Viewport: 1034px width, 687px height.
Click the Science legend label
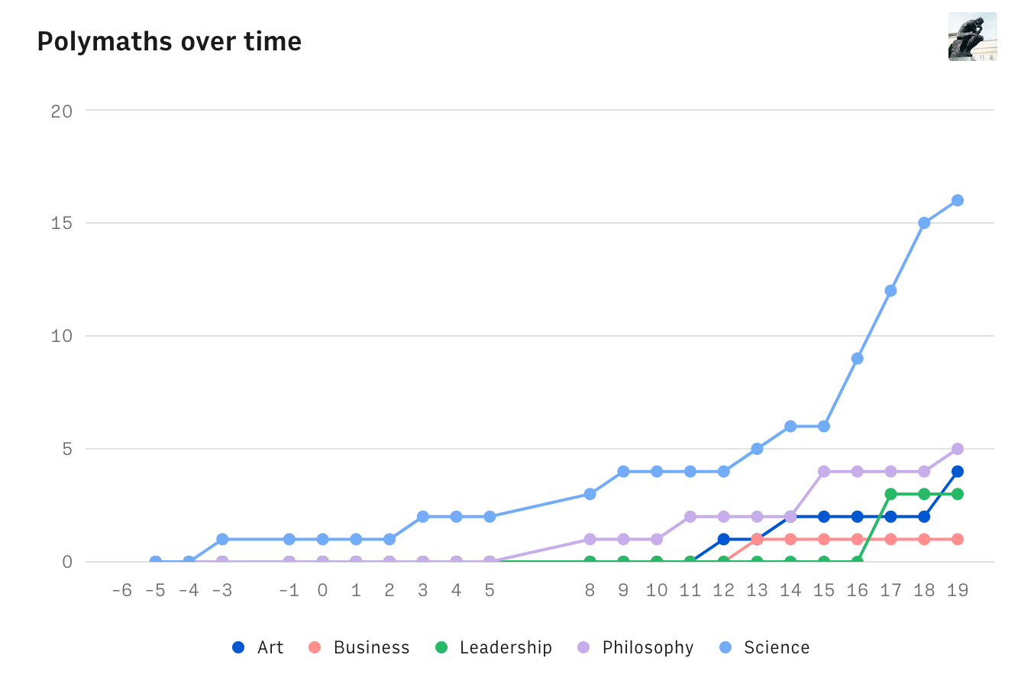click(x=777, y=647)
